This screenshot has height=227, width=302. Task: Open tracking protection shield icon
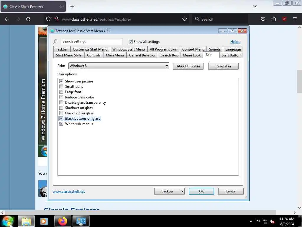point(48,19)
